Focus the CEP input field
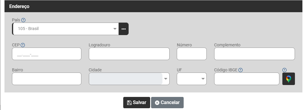 coord(47,54)
